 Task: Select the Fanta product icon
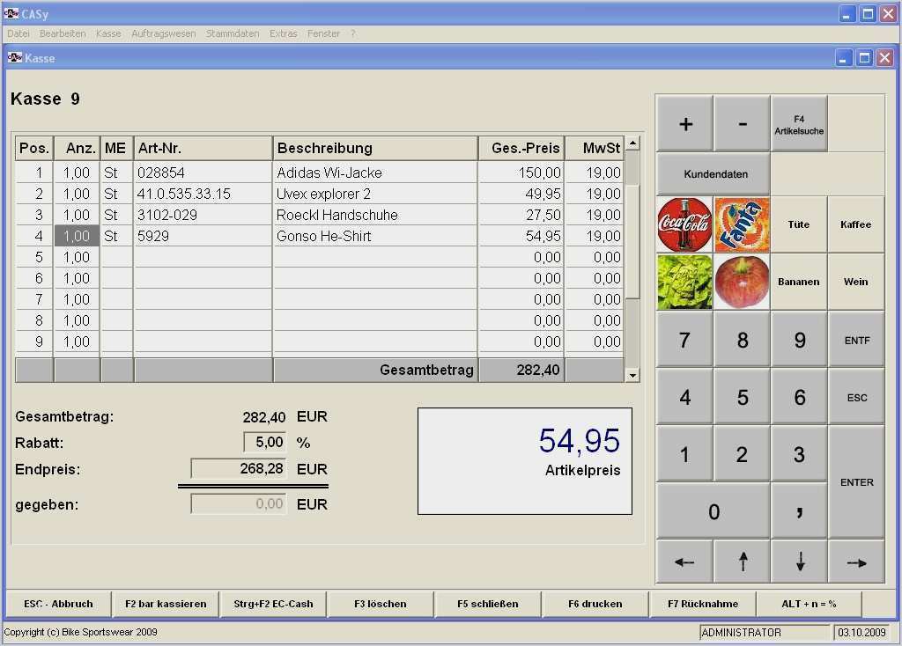742,224
